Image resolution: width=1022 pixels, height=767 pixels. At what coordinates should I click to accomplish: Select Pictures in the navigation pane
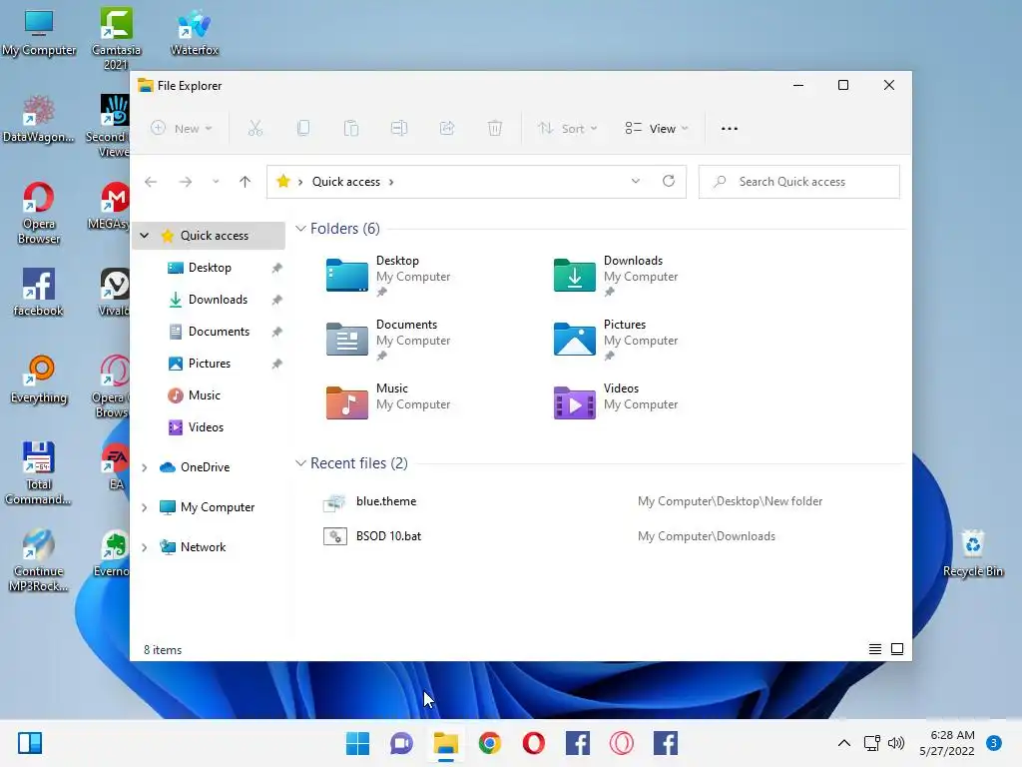tap(209, 364)
